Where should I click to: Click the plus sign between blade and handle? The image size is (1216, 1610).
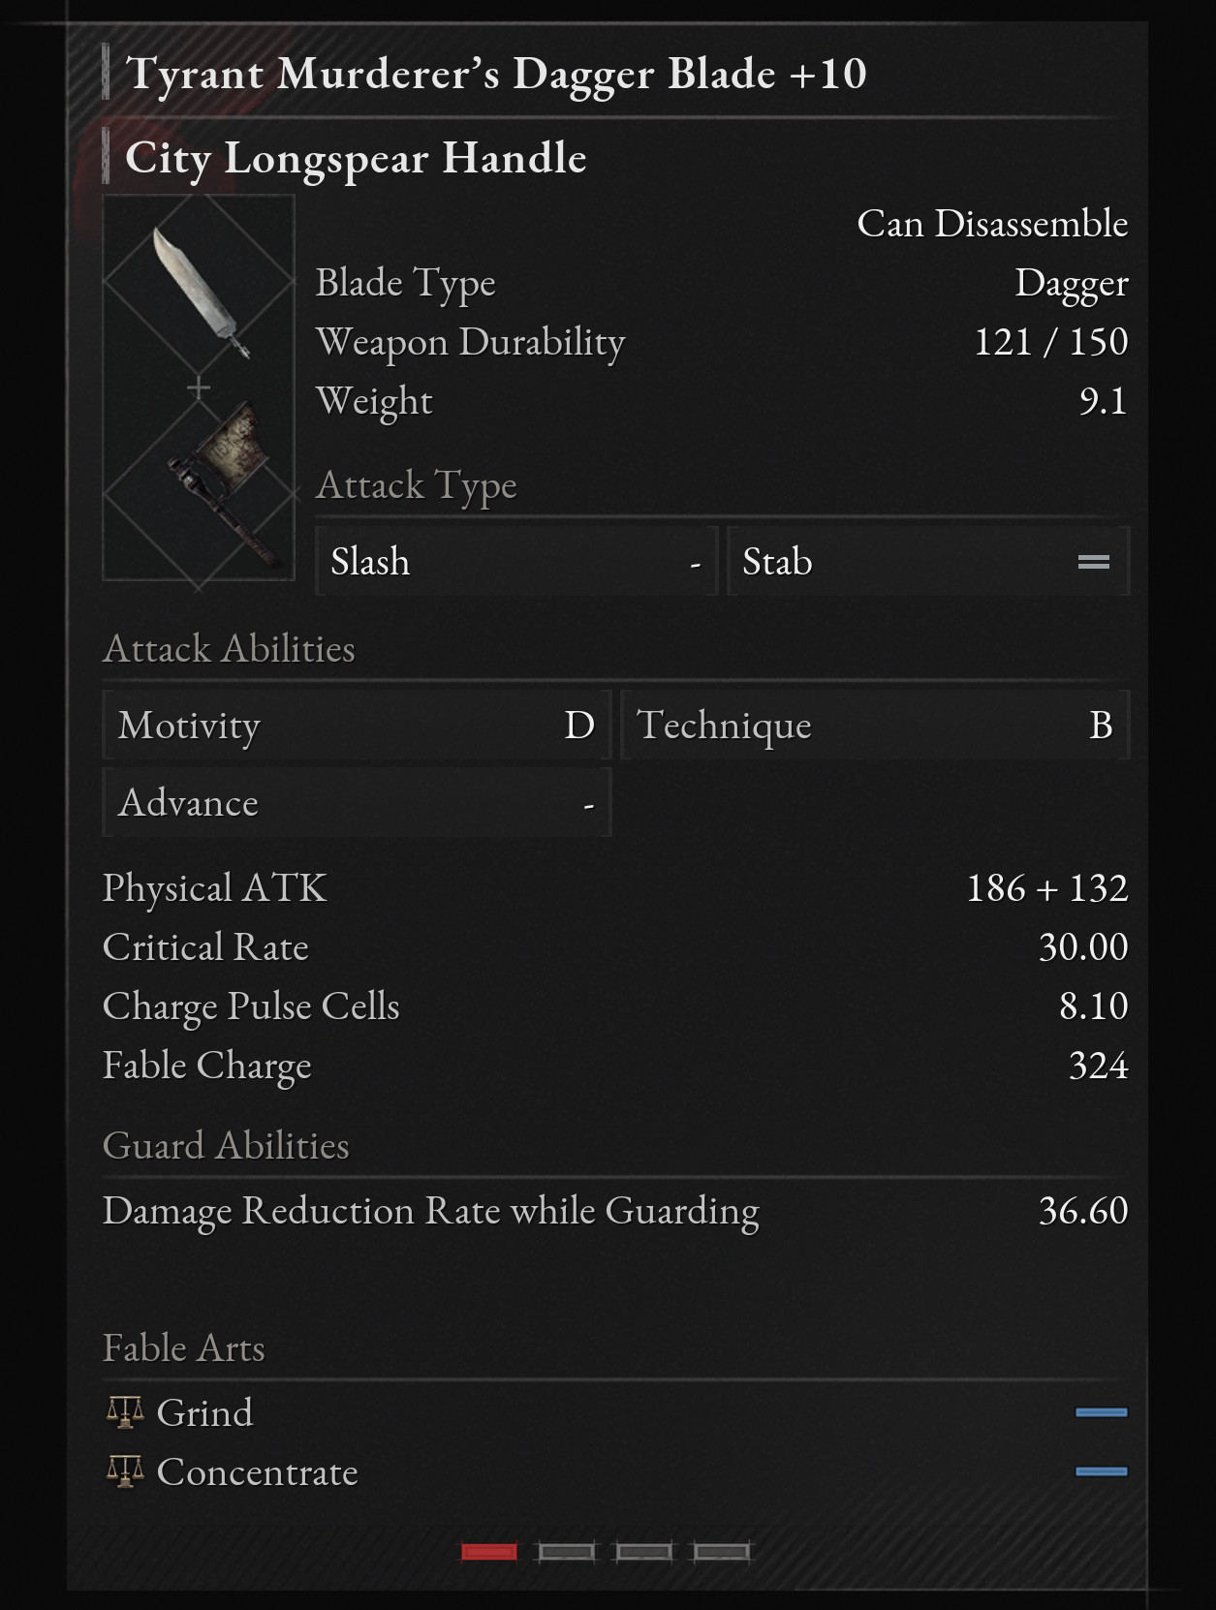(x=199, y=387)
